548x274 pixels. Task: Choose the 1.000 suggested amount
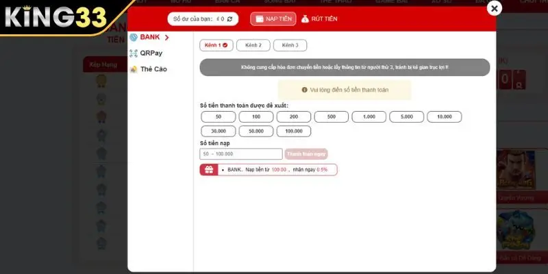pos(369,117)
